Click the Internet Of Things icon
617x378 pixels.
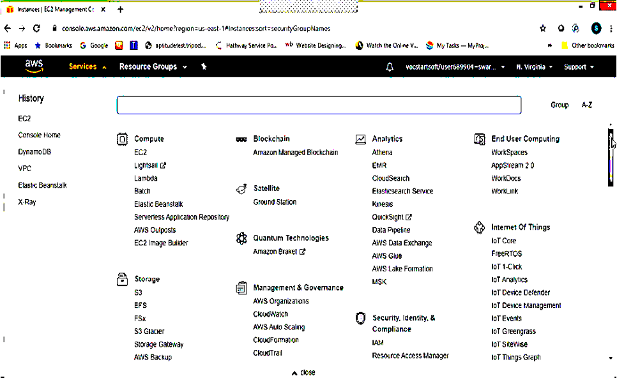(x=480, y=227)
